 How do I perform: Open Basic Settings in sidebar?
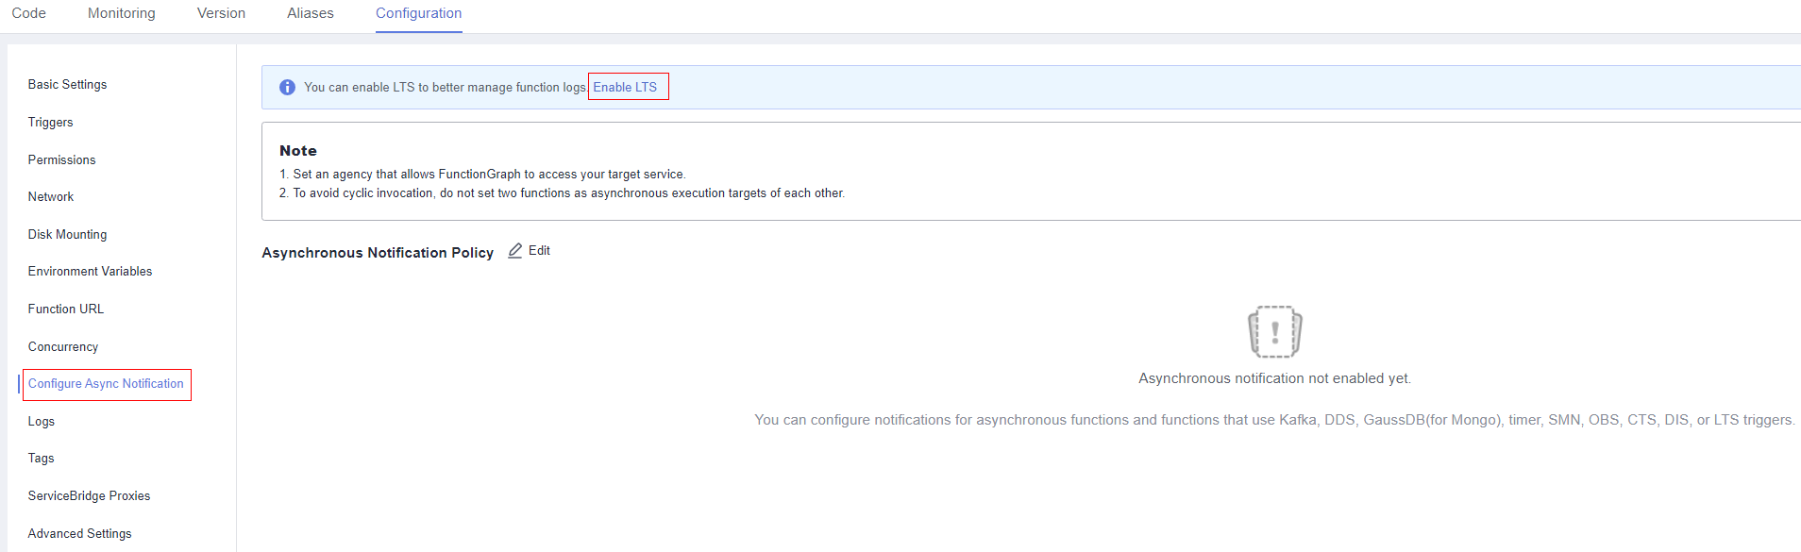(x=67, y=85)
